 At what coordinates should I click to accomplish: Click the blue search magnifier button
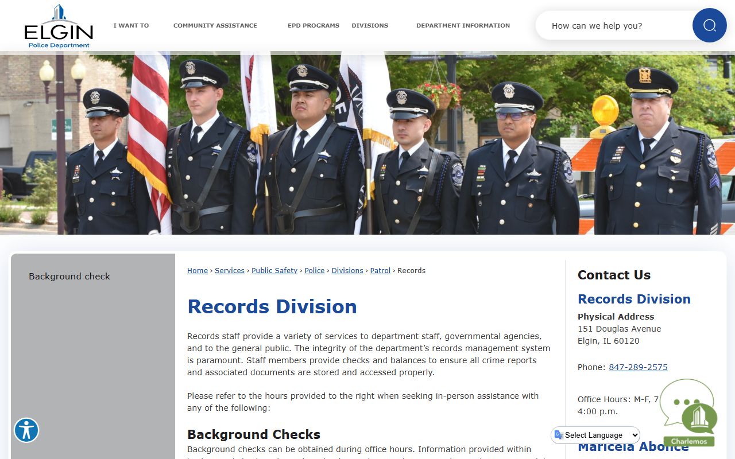click(x=709, y=25)
